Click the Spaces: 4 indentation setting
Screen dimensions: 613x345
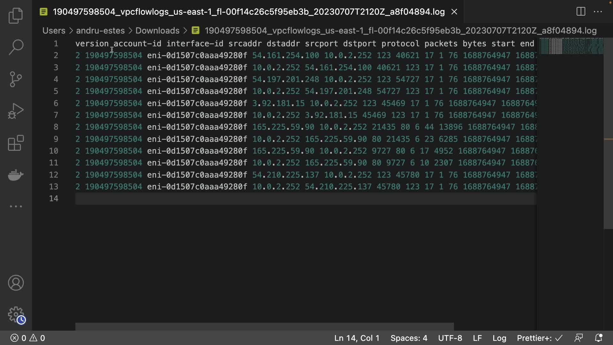(x=409, y=338)
